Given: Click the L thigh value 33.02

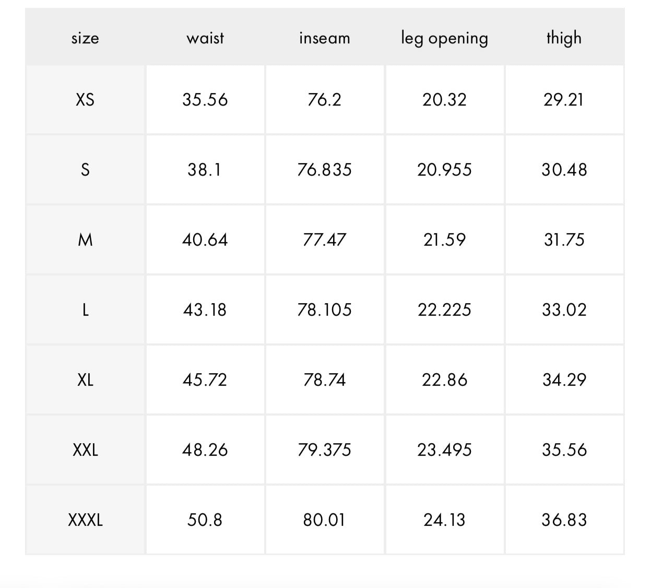Looking at the screenshot, I should 564,309.
